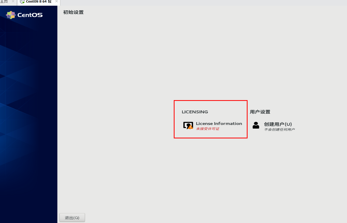The image size is (347, 223).
Task: Click the warning triangle on the license icon
Action: pyautogui.click(x=190, y=127)
